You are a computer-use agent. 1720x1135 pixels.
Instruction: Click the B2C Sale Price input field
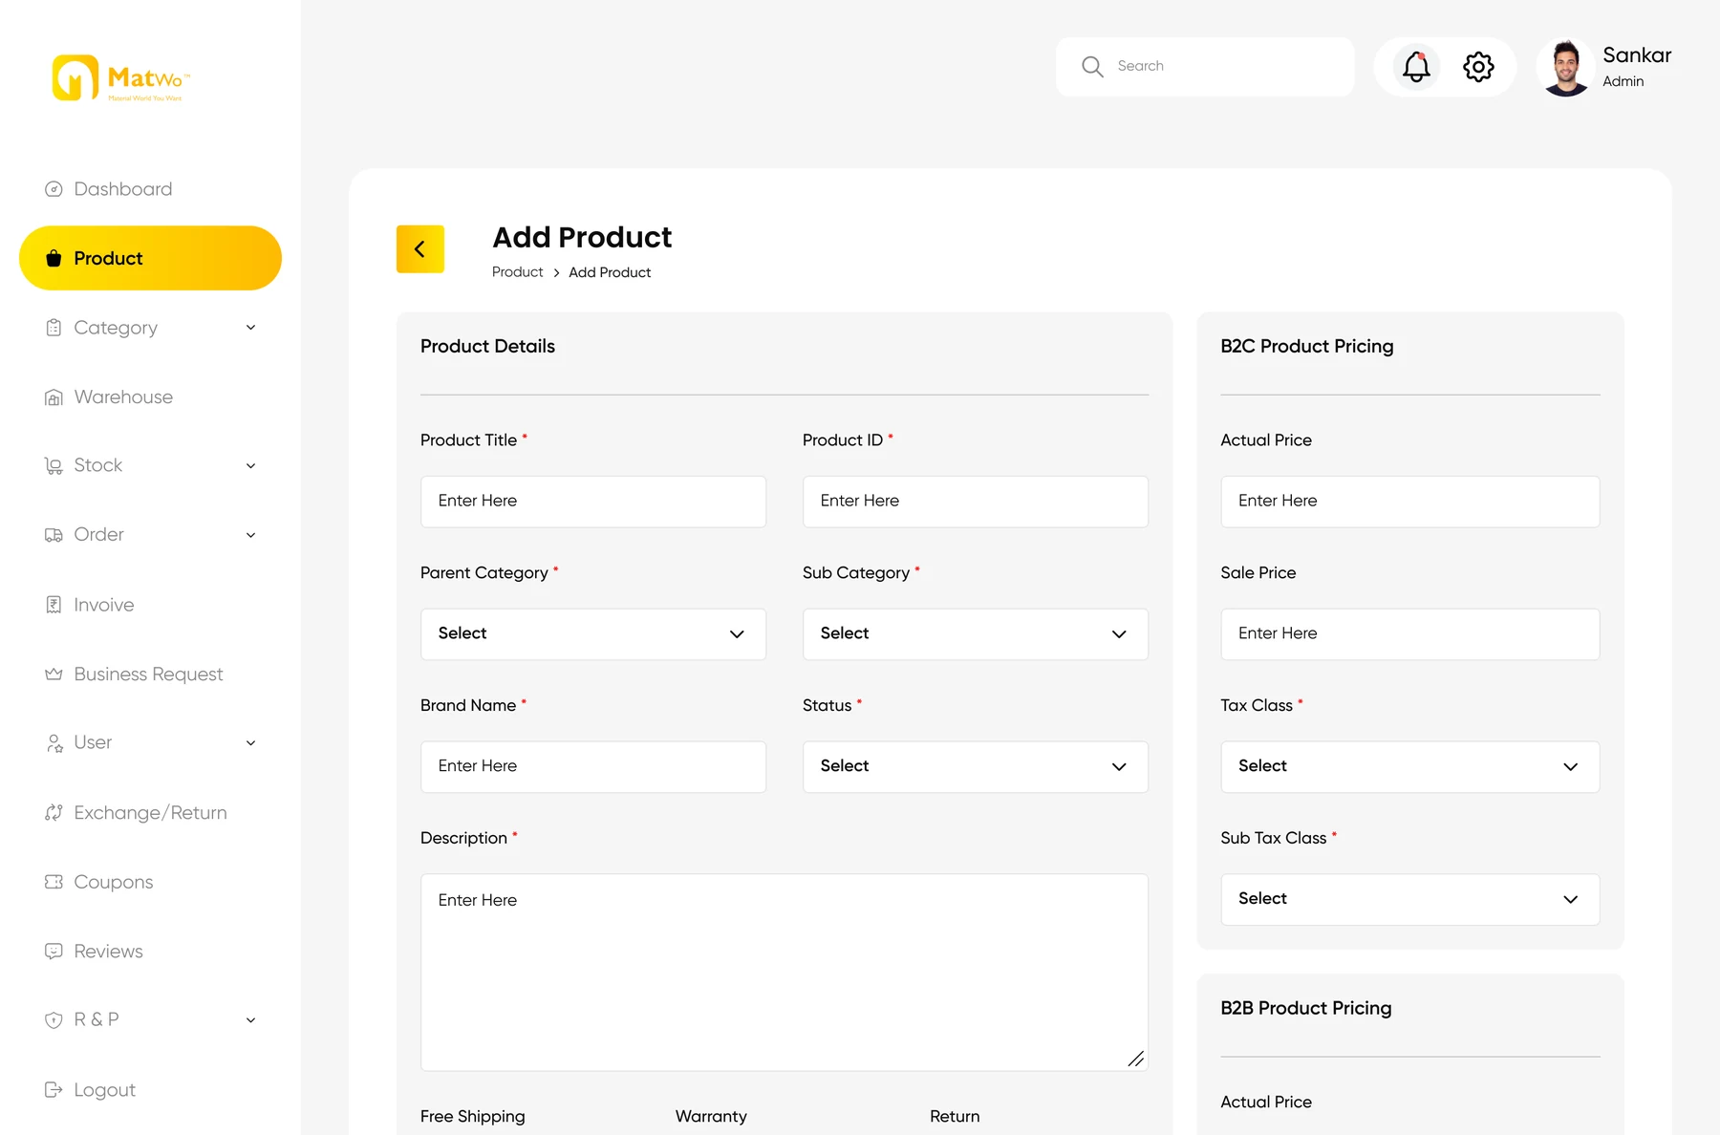(1410, 634)
